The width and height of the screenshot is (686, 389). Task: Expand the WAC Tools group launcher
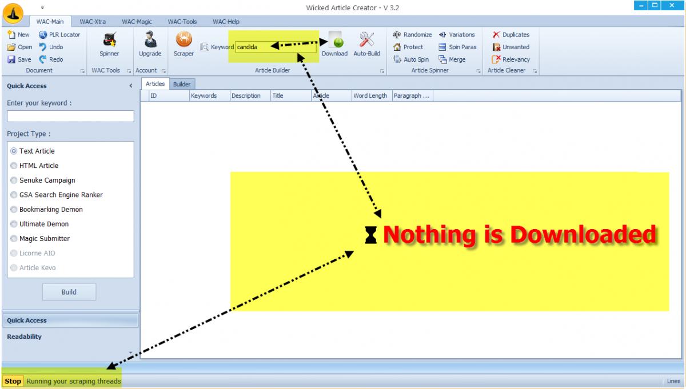coord(128,71)
